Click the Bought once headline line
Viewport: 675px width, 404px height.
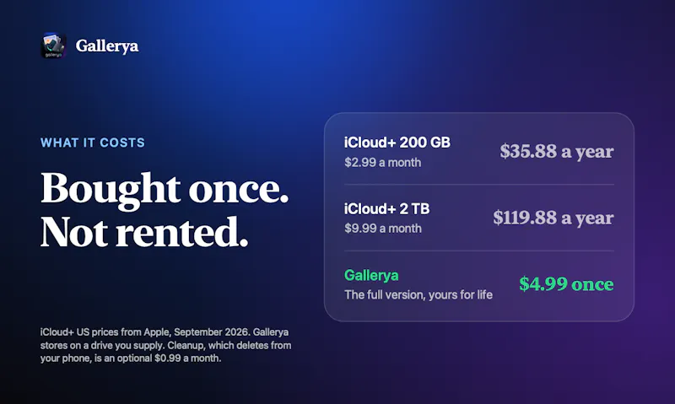[165, 189]
